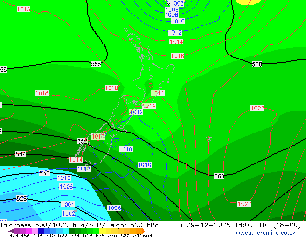Click the blue 1010 label just above blue 1008

click(x=64, y=178)
